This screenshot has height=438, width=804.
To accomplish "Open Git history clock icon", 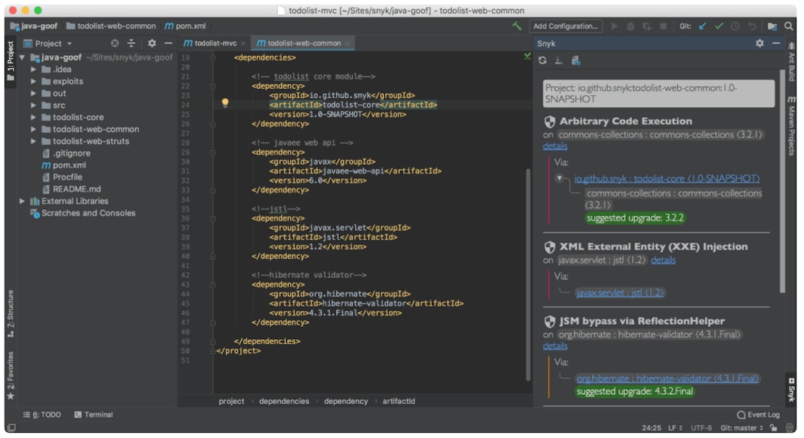I will click(735, 26).
